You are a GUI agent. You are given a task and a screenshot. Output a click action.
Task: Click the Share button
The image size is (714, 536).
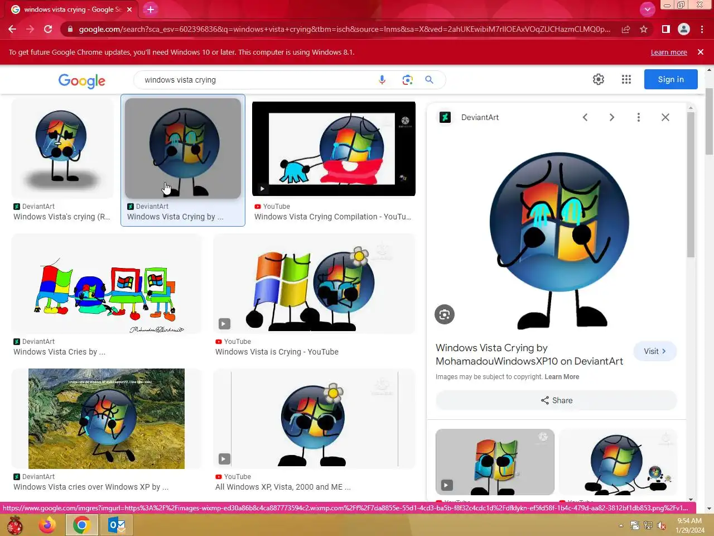click(x=556, y=400)
